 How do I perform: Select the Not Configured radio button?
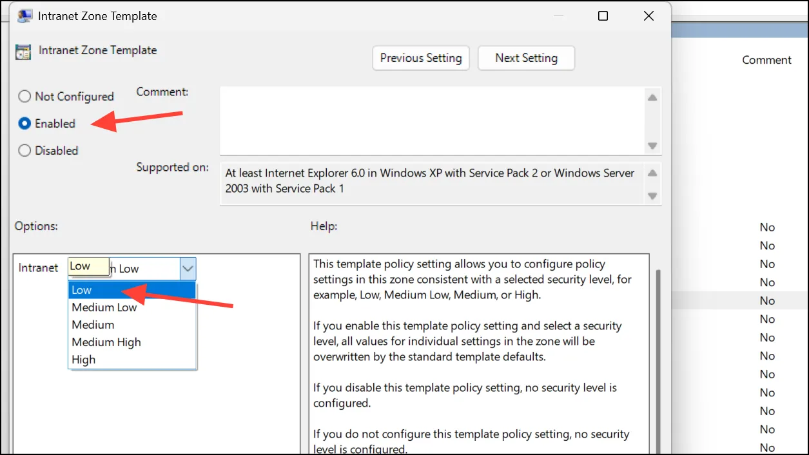point(24,97)
